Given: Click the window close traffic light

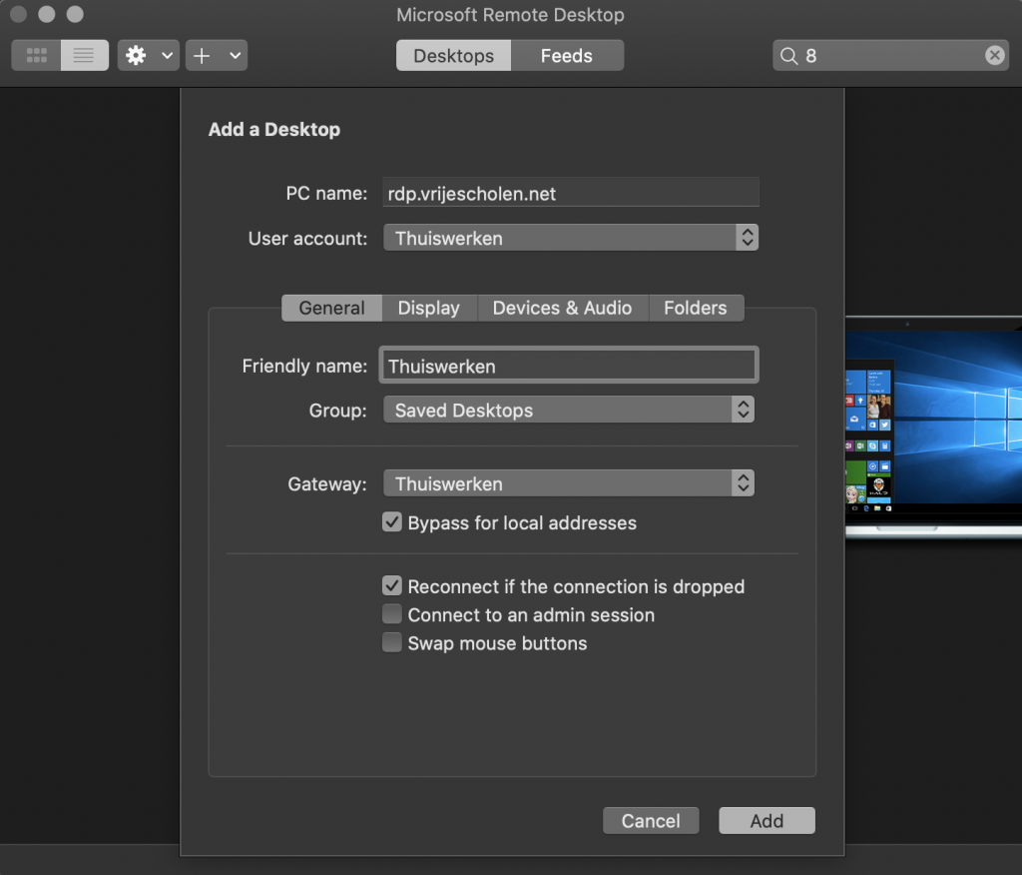Looking at the screenshot, I should click(x=18, y=14).
